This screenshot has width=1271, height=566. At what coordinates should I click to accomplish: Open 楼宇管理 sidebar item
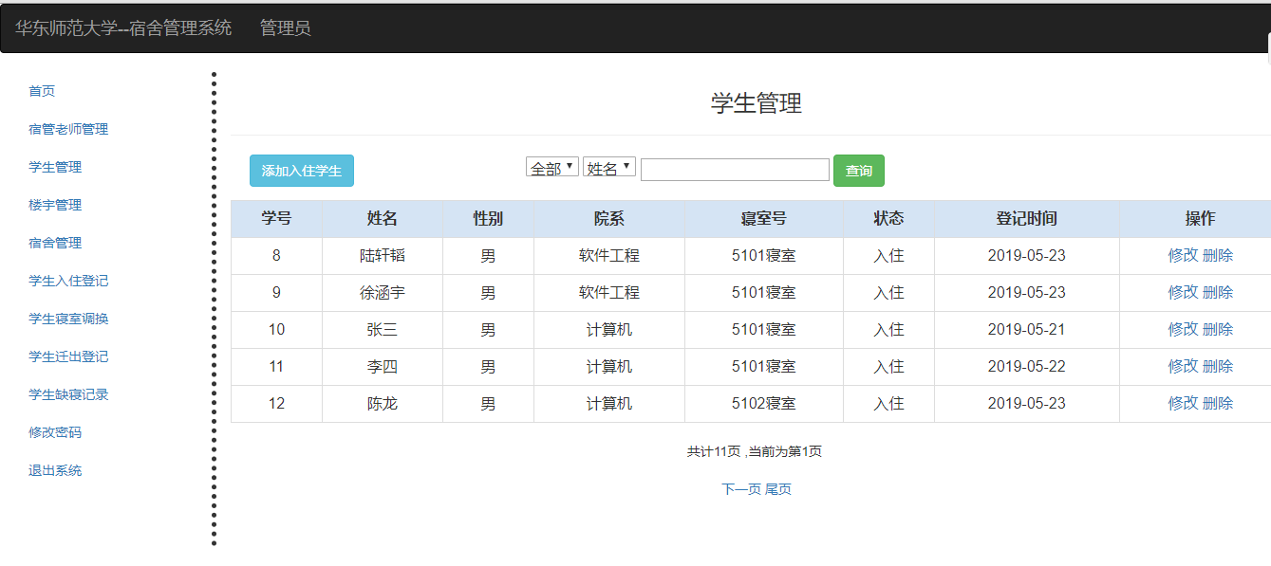[x=55, y=205]
